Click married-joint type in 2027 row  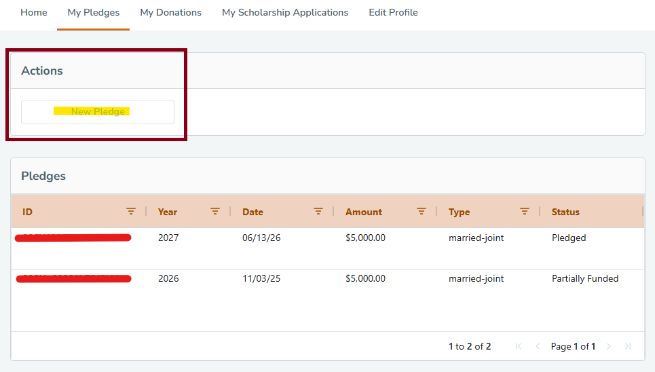point(476,238)
